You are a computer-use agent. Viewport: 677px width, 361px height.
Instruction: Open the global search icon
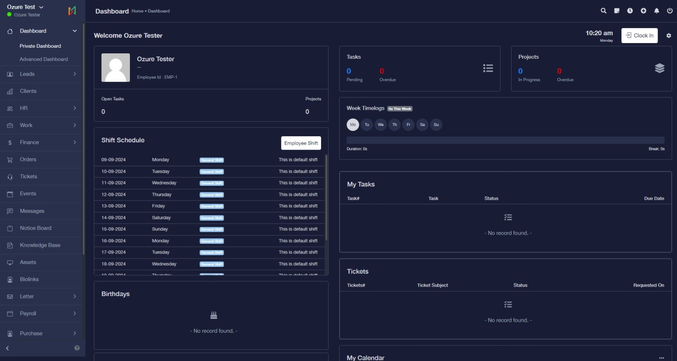(x=604, y=11)
